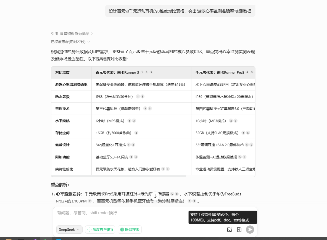Click citation 4 in 南卡Runner Pro5 header
327x240 pixels.
(x=247, y=72)
